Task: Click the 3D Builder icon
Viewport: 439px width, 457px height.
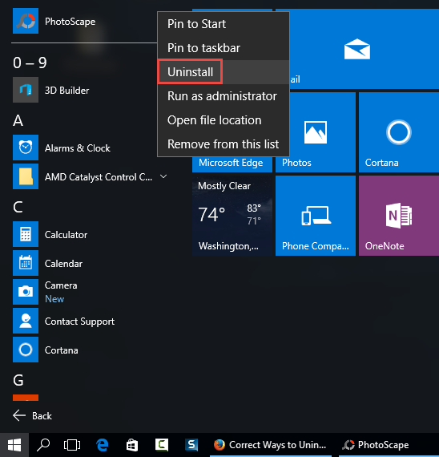Action: pyautogui.click(x=26, y=90)
